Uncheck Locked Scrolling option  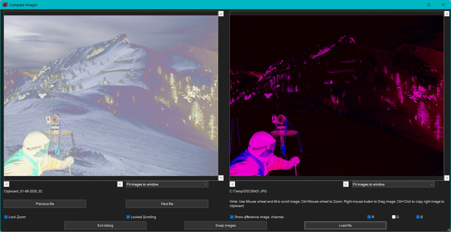pyautogui.click(x=128, y=217)
